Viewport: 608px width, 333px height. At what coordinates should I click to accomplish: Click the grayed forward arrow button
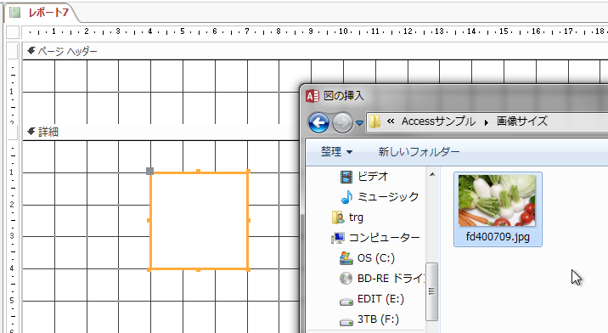click(342, 122)
